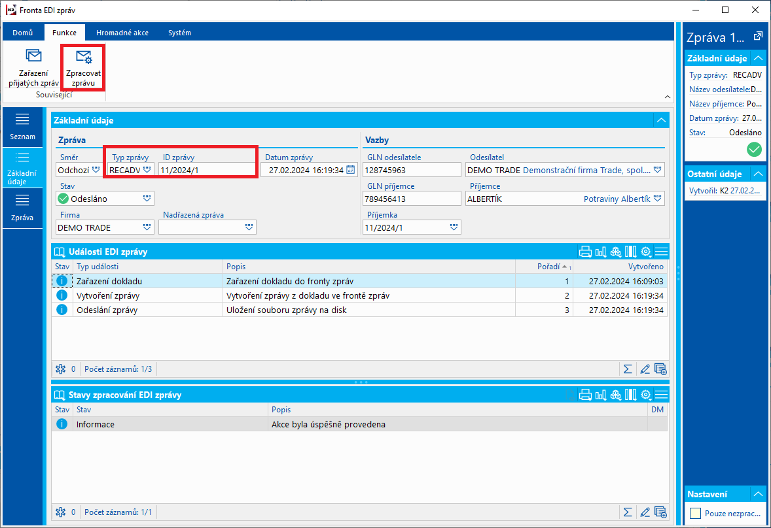
Task: Click the ID zprávy input field
Action: [207, 170]
